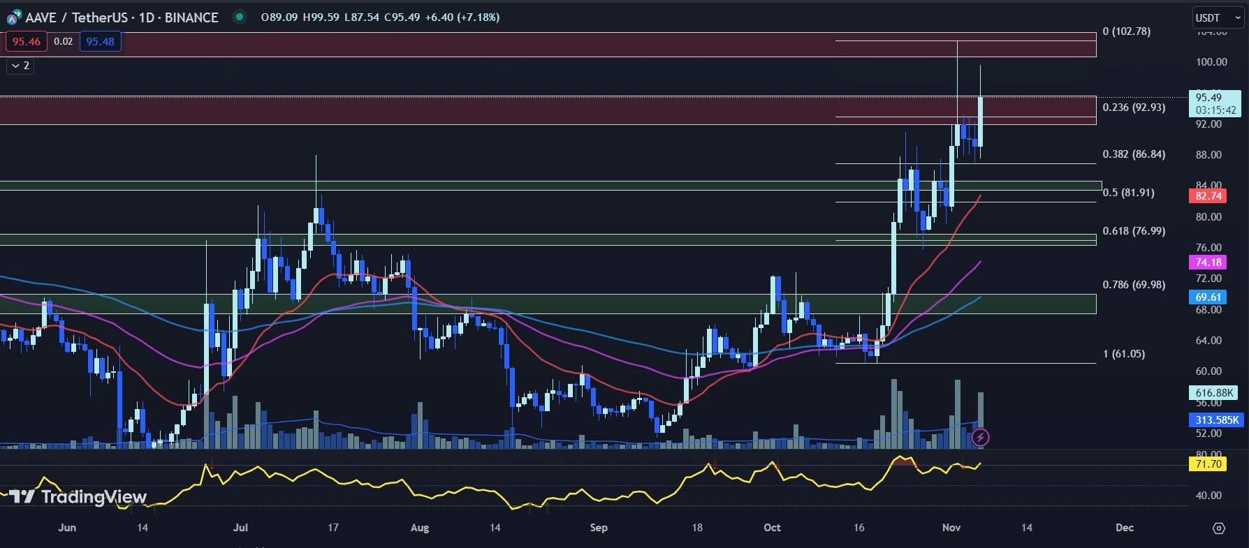Image resolution: width=1249 pixels, height=548 pixels.
Task: Click the AAVE coin logo icon
Action: coord(13,17)
